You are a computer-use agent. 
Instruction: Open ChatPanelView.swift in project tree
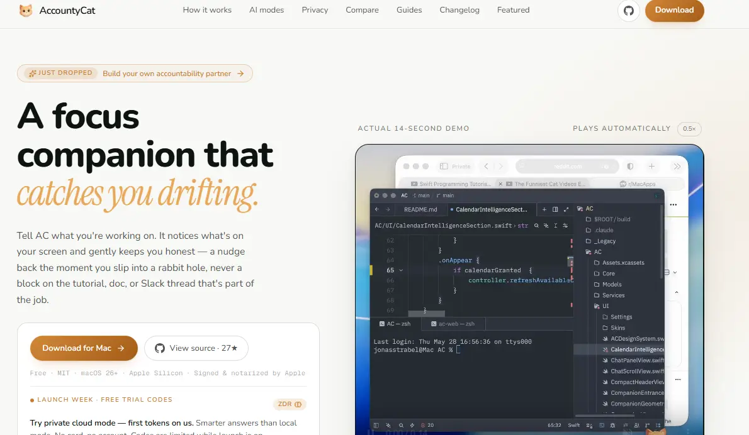tap(633, 360)
